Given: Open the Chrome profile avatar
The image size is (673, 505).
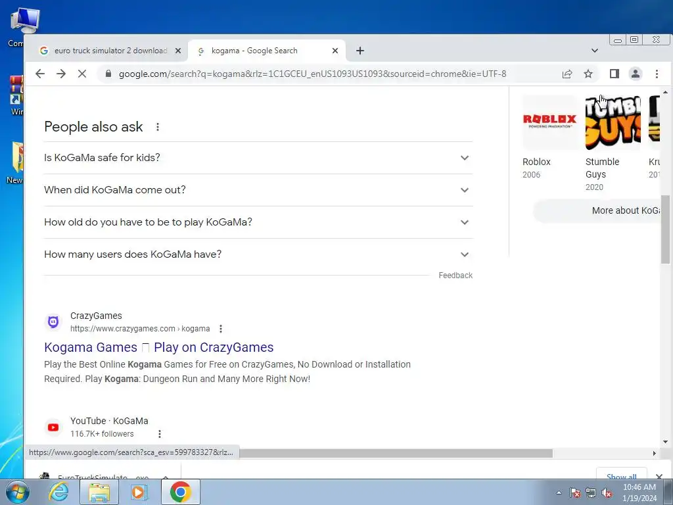Looking at the screenshot, I should pyautogui.click(x=636, y=74).
